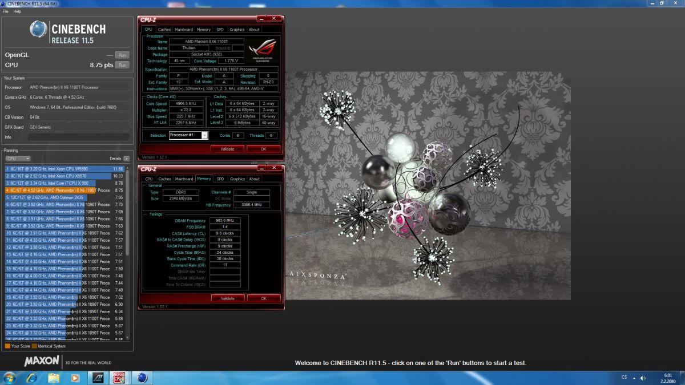Open the File menu
The width and height of the screenshot is (685, 385).
coord(6,11)
